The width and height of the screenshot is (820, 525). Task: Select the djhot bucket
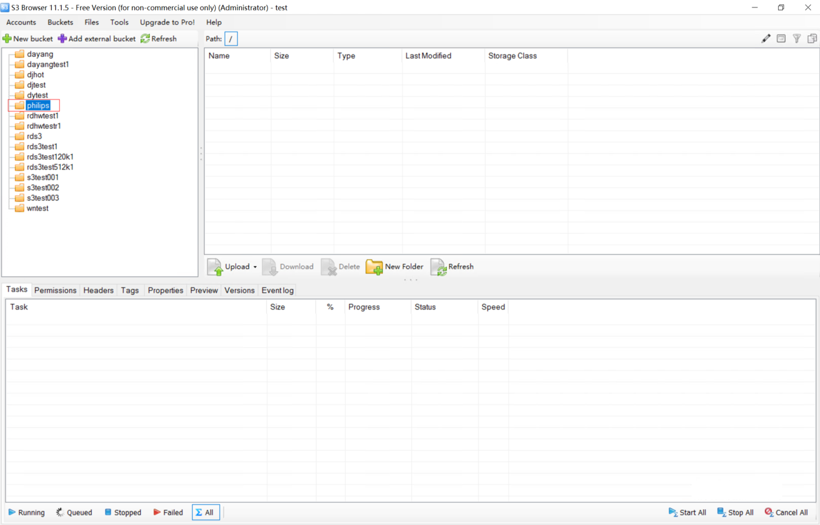(x=35, y=75)
